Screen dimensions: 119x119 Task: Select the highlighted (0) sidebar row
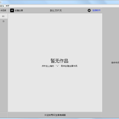[4, 16]
